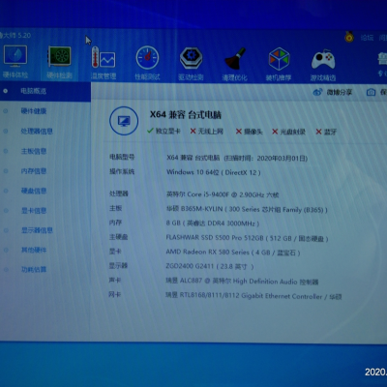Click the 网卡 row label
This screenshot has width=387, height=387.
click(x=115, y=294)
